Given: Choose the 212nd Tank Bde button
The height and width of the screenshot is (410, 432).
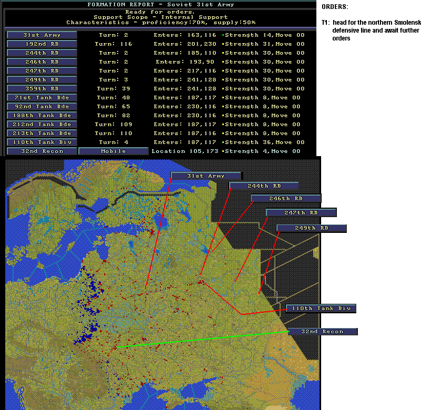Looking at the screenshot, I should click(x=42, y=125).
